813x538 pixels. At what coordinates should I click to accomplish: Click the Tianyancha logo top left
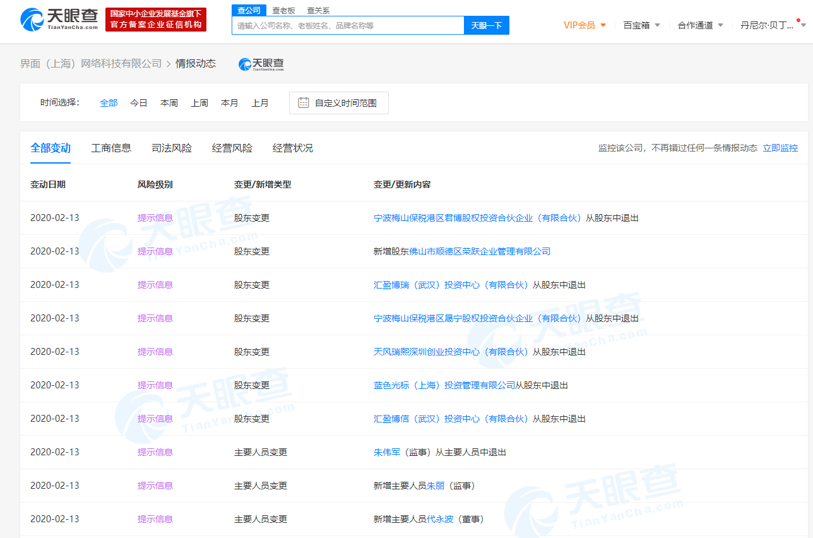(x=56, y=19)
